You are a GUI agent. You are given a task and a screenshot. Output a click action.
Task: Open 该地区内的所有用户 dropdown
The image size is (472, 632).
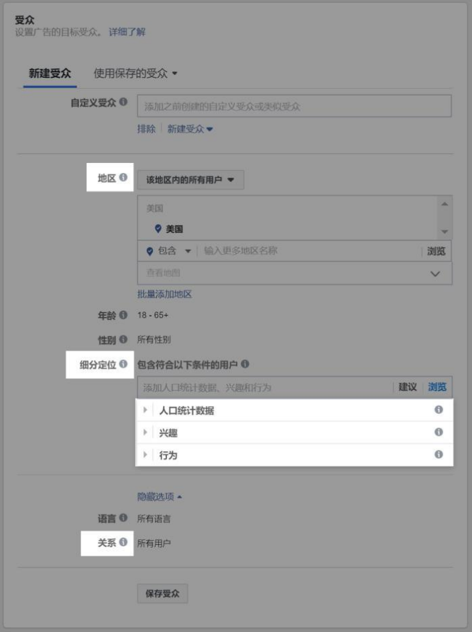pyautogui.click(x=190, y=180)
